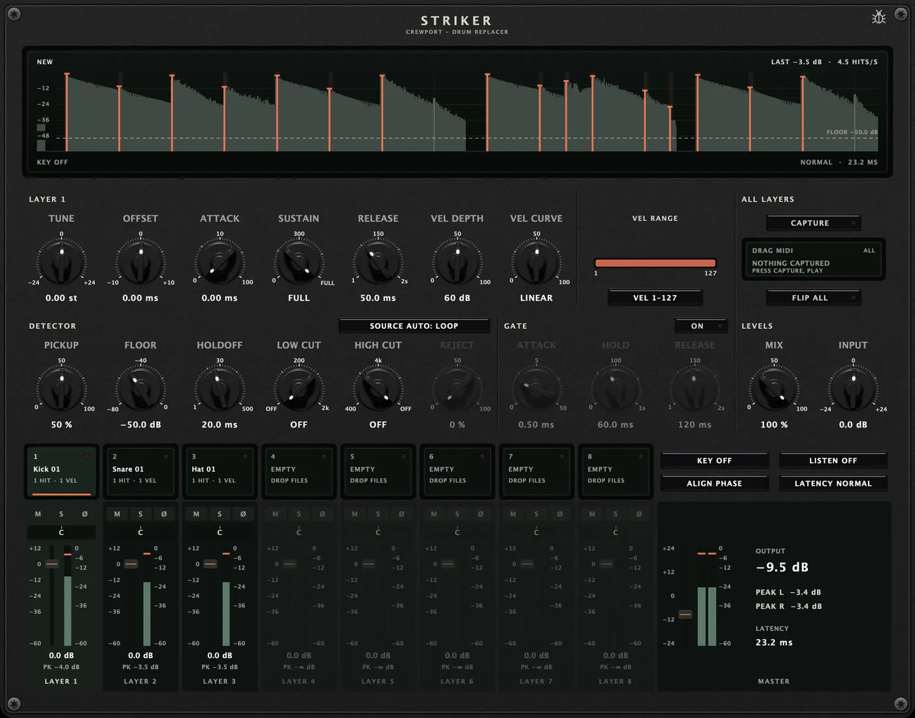Click the DRAG MIDI capture box
The height and width of the screenshot is (718, 915).
pos(814,260)
